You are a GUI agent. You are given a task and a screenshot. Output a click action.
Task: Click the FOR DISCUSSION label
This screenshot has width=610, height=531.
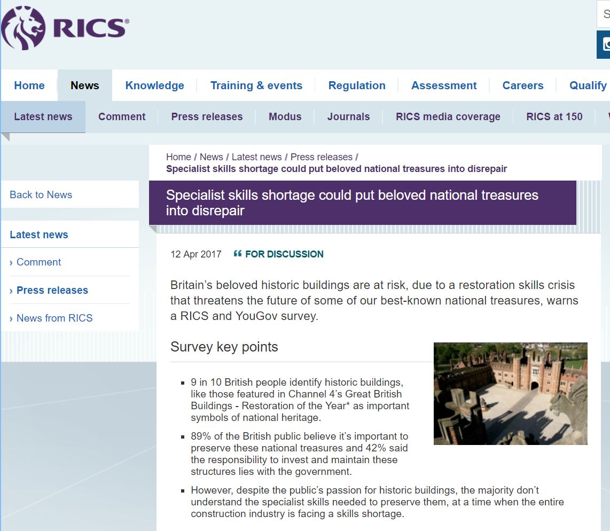[284, 254]
